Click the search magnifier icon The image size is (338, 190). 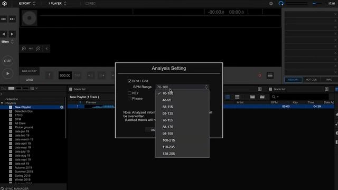(x=274, y=97)
